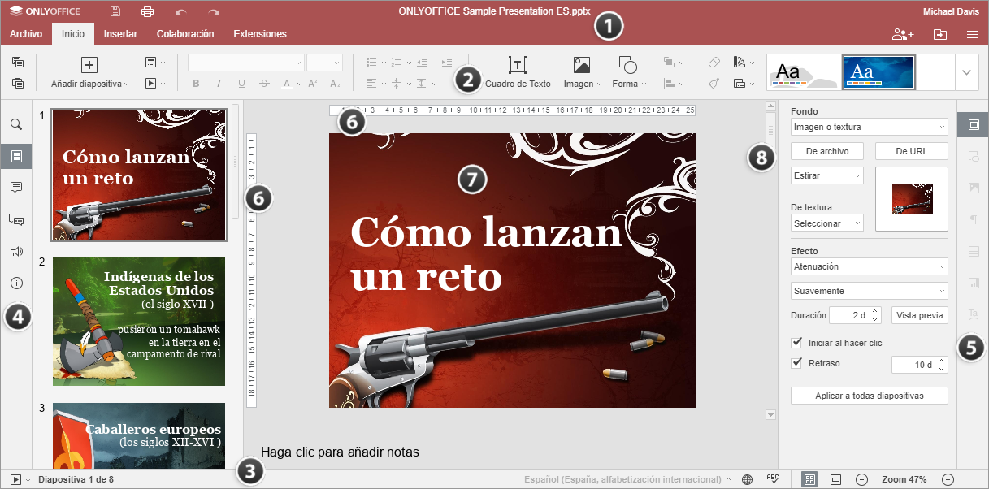
Task: Uncheck the 'Retraso' checkbox
Action: (796, 363)
